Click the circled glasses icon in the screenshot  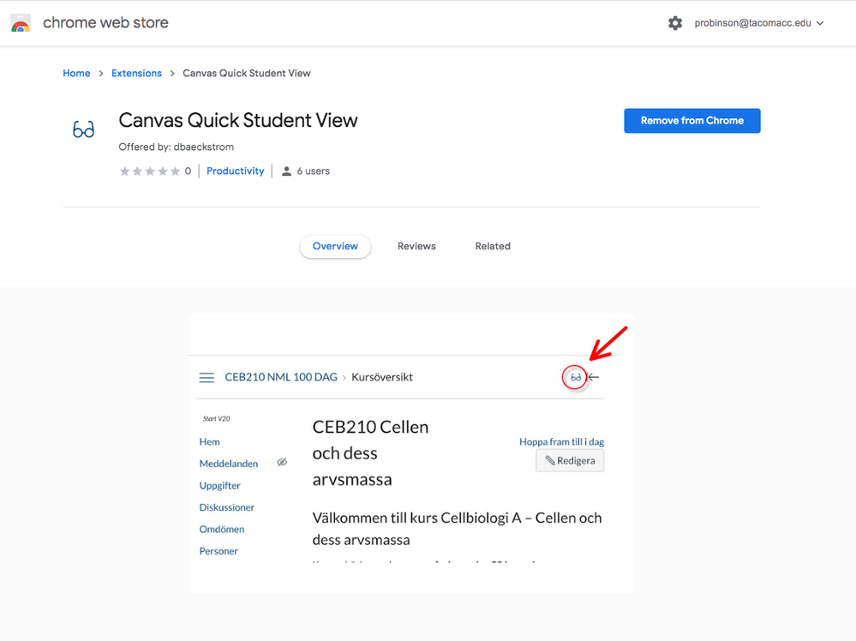coord(576,377)
